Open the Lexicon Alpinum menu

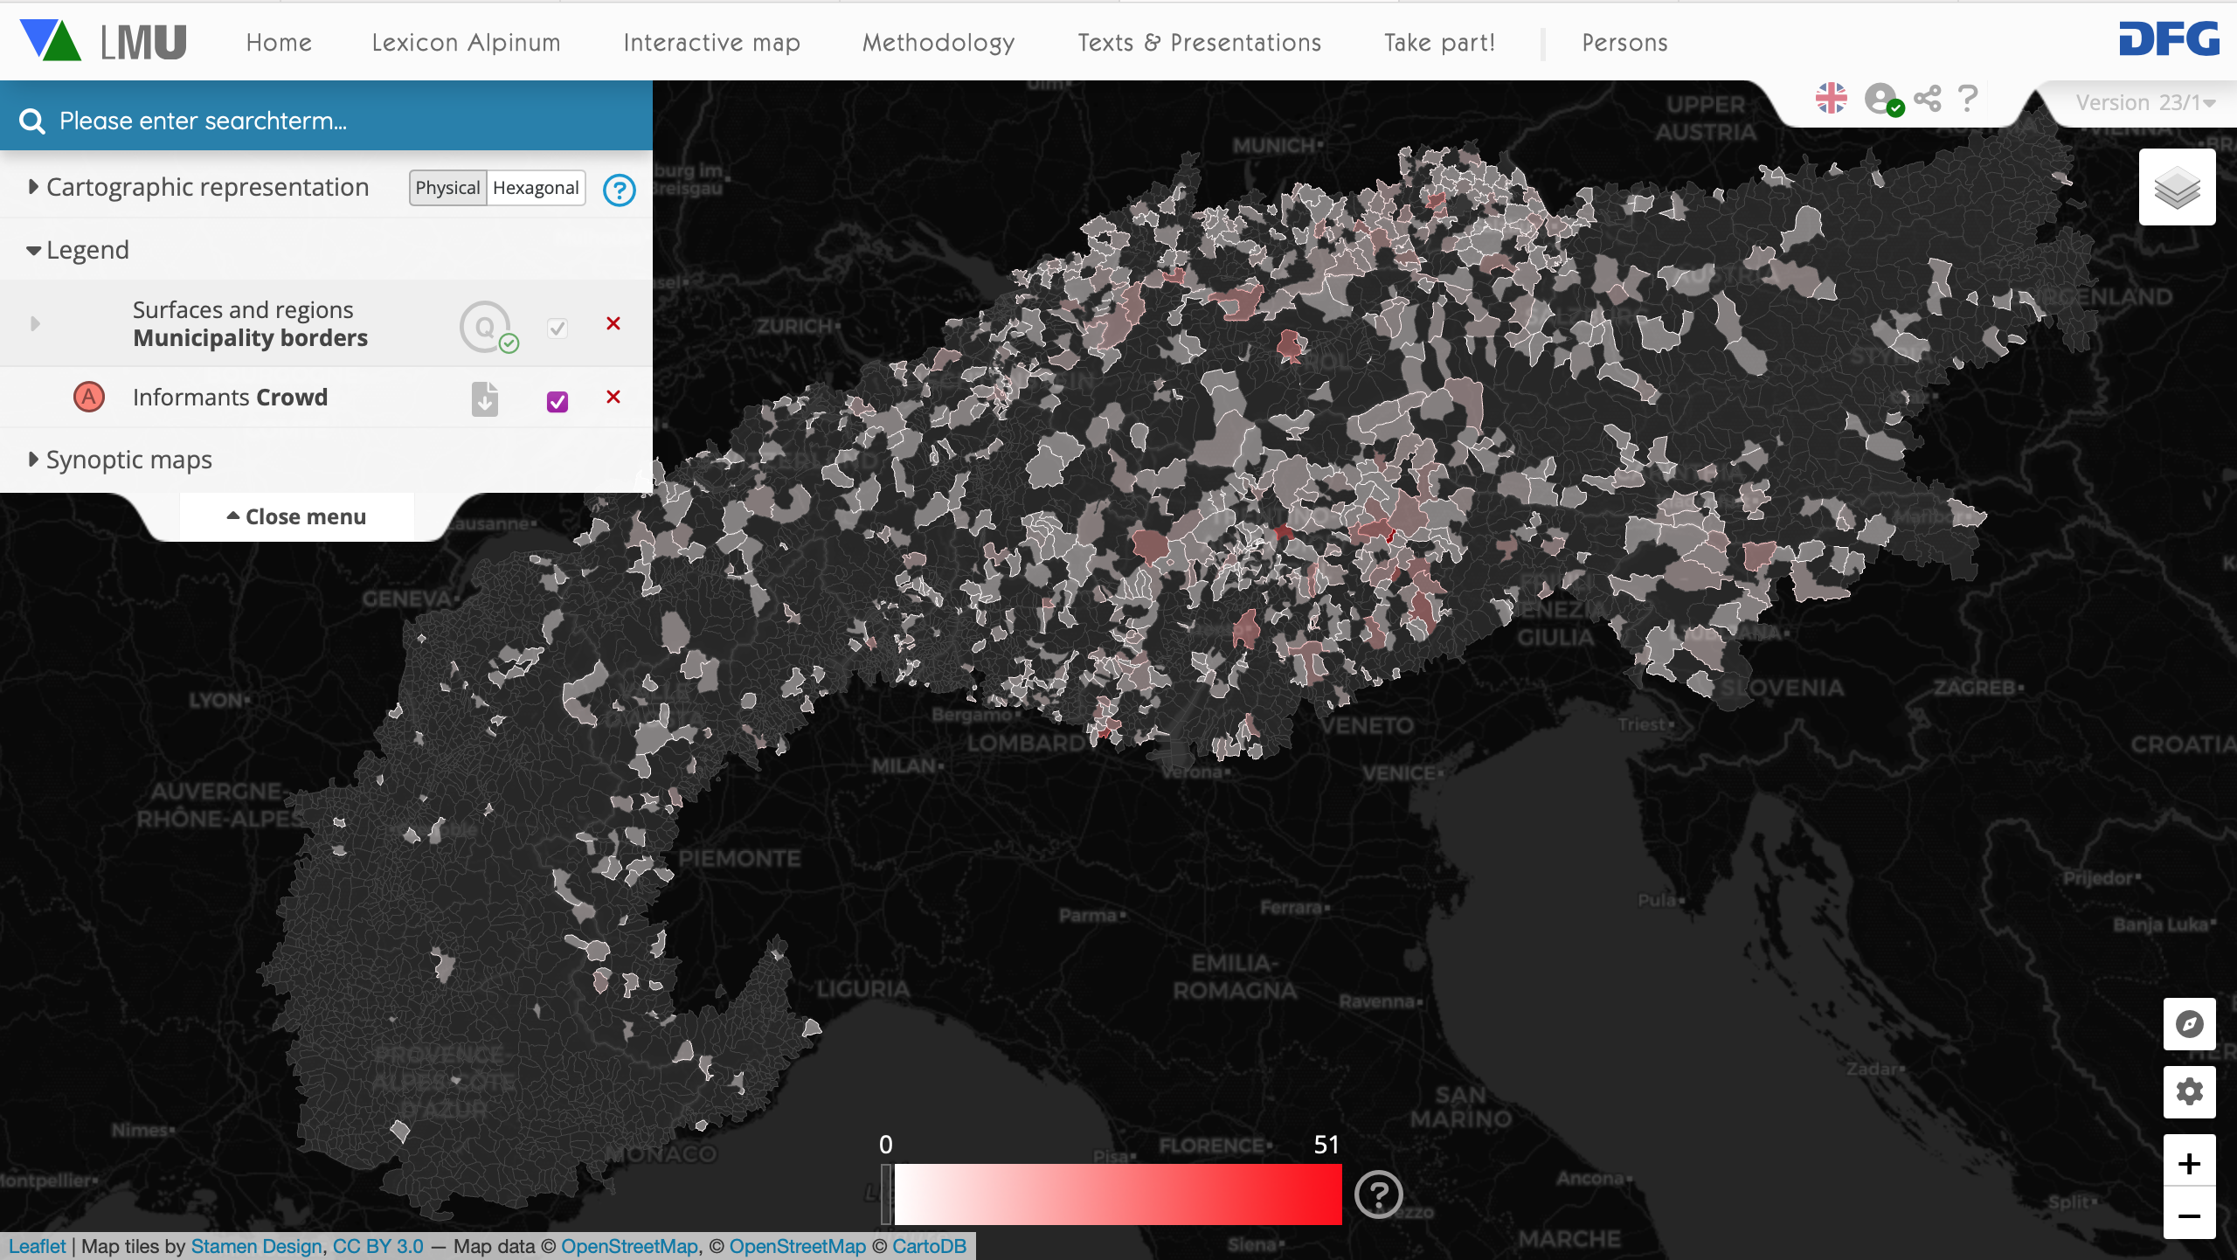tap(466, 43)
